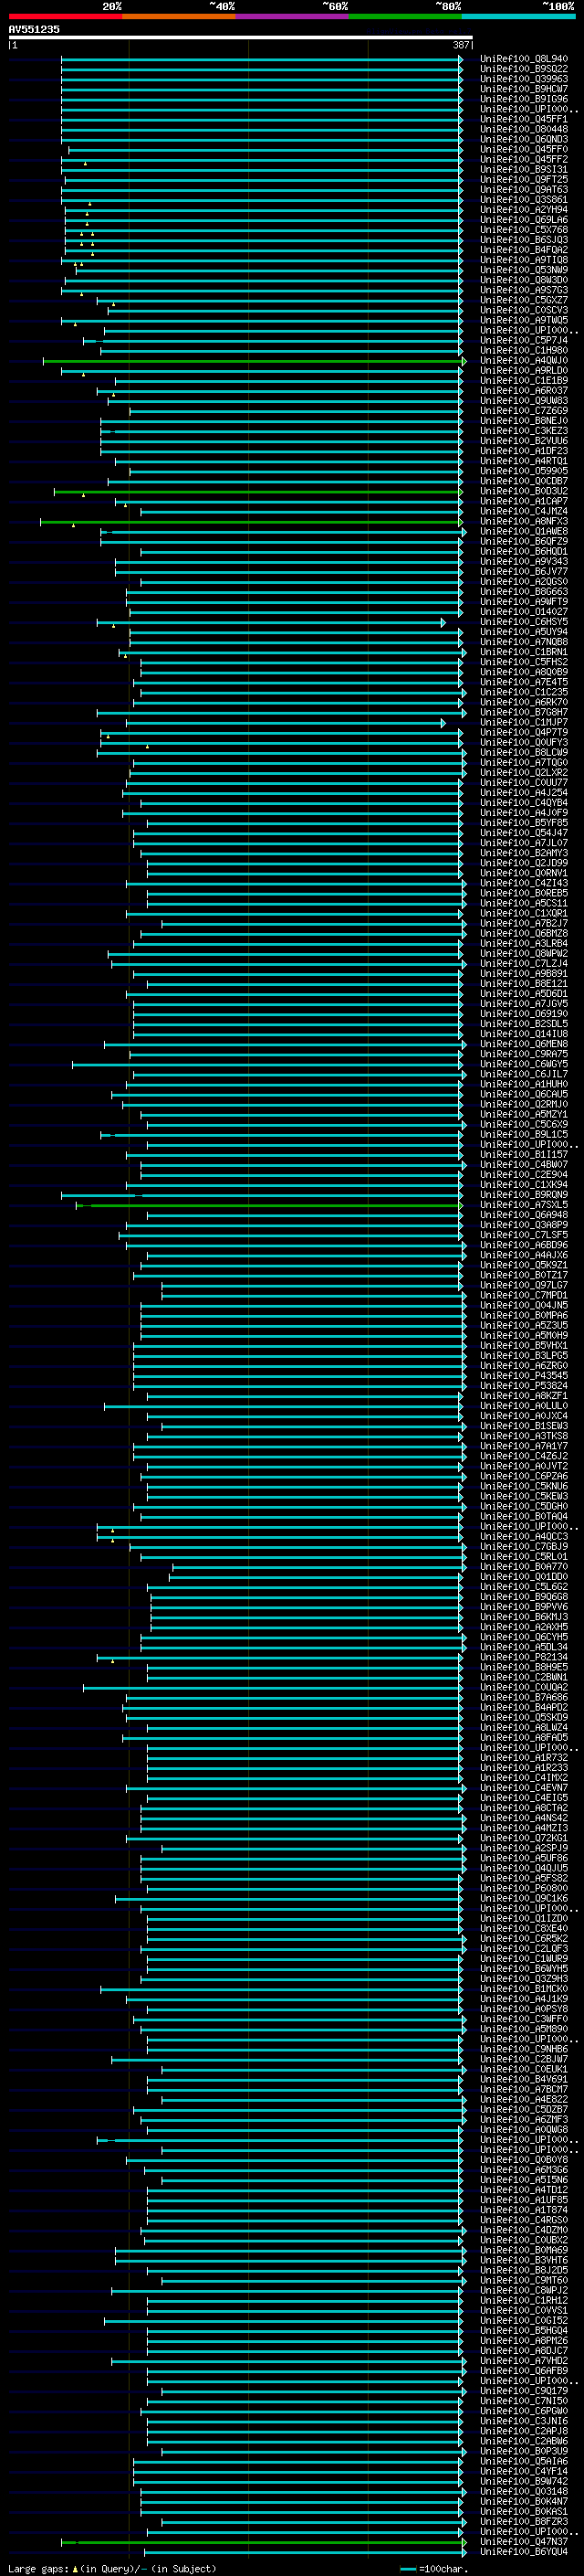The image size is (584, 2576).
Task: Select the UniRef100_B7G8H7 label
Action: (524, 713)
